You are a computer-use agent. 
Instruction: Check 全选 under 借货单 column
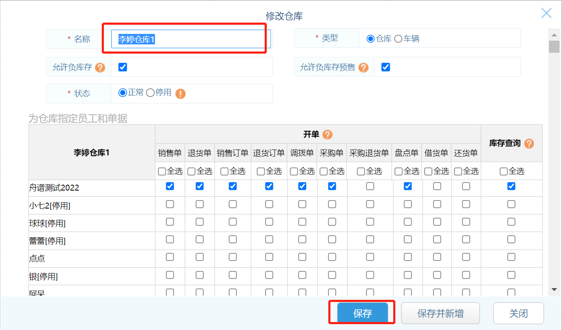pyautogui.click(x=428, y=171)
